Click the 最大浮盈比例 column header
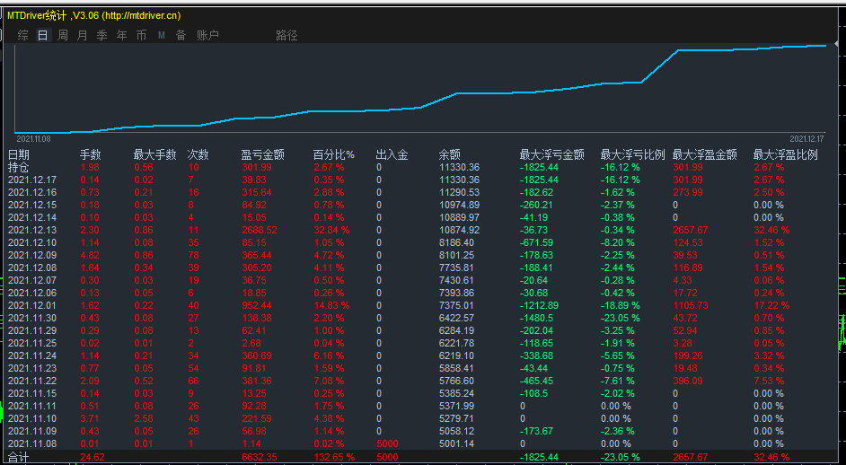The width and height of the screenshot is (846, 465). coord(786,154)
